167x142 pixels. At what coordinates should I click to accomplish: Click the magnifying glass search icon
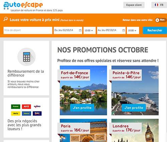6,19
